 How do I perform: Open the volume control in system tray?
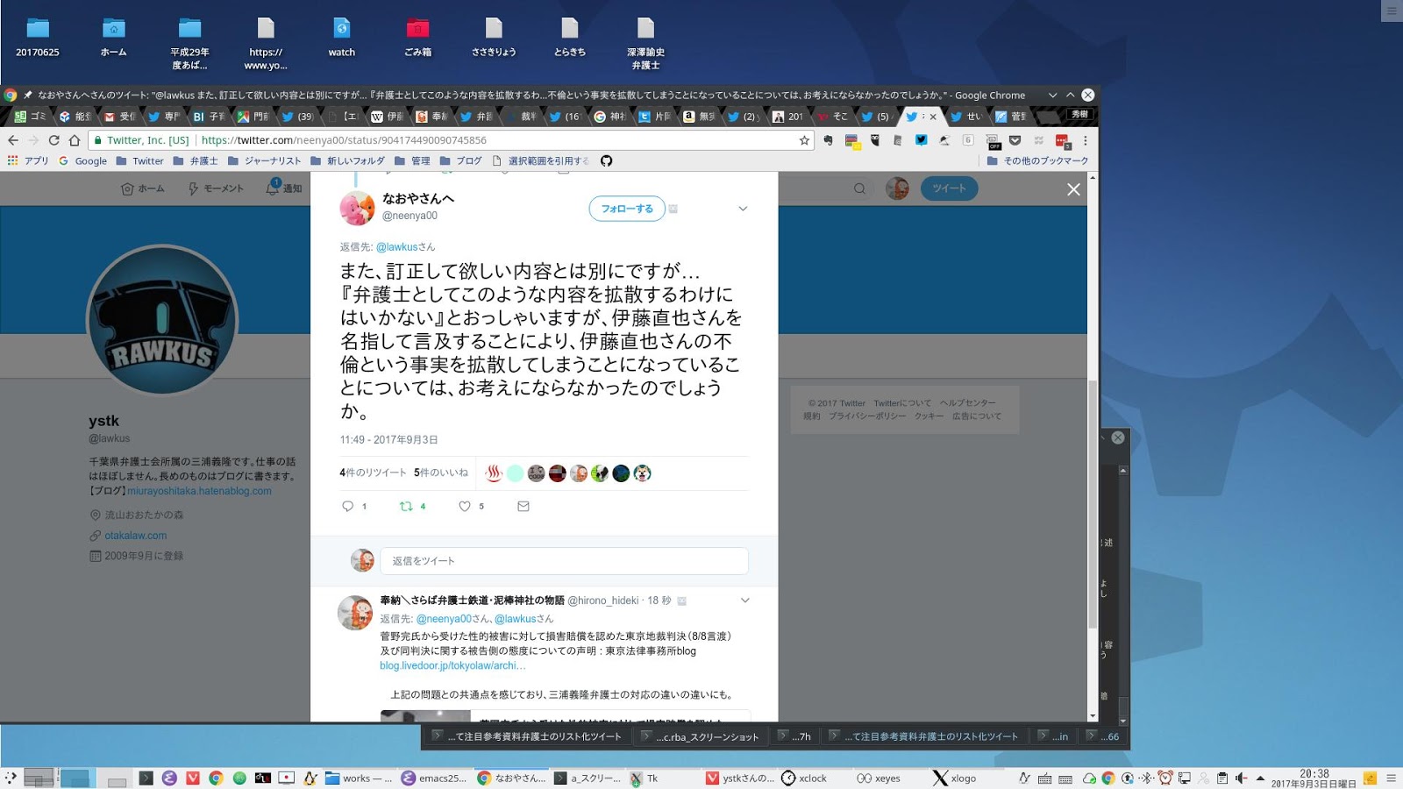click(1242, 778)
